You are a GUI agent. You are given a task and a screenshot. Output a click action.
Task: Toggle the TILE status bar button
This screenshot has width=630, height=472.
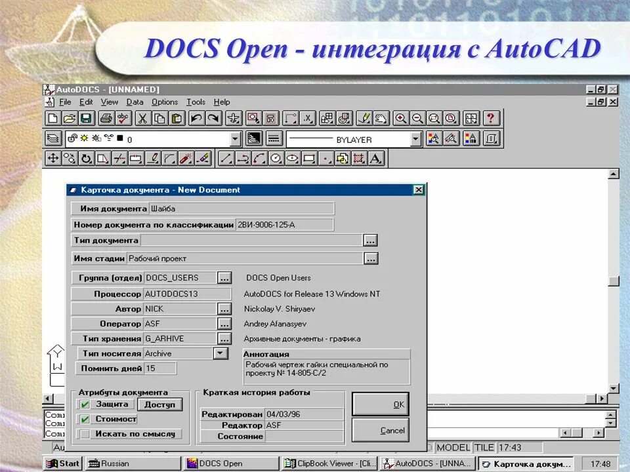coord(484,448)
